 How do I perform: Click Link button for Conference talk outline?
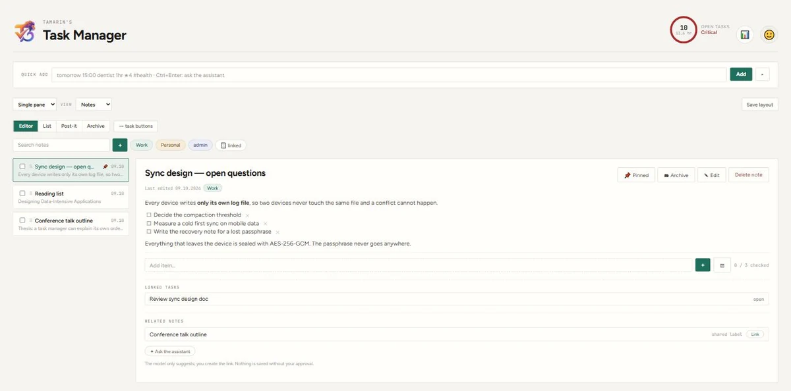[755, 334]
